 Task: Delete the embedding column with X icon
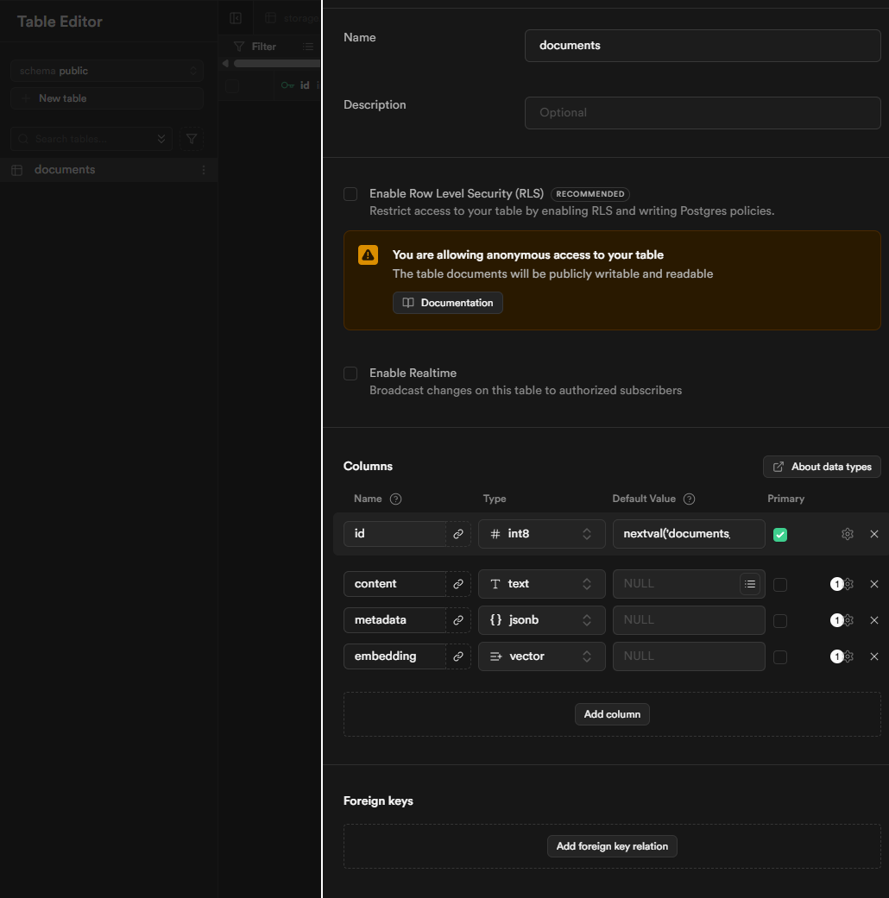tap(874, 656)
